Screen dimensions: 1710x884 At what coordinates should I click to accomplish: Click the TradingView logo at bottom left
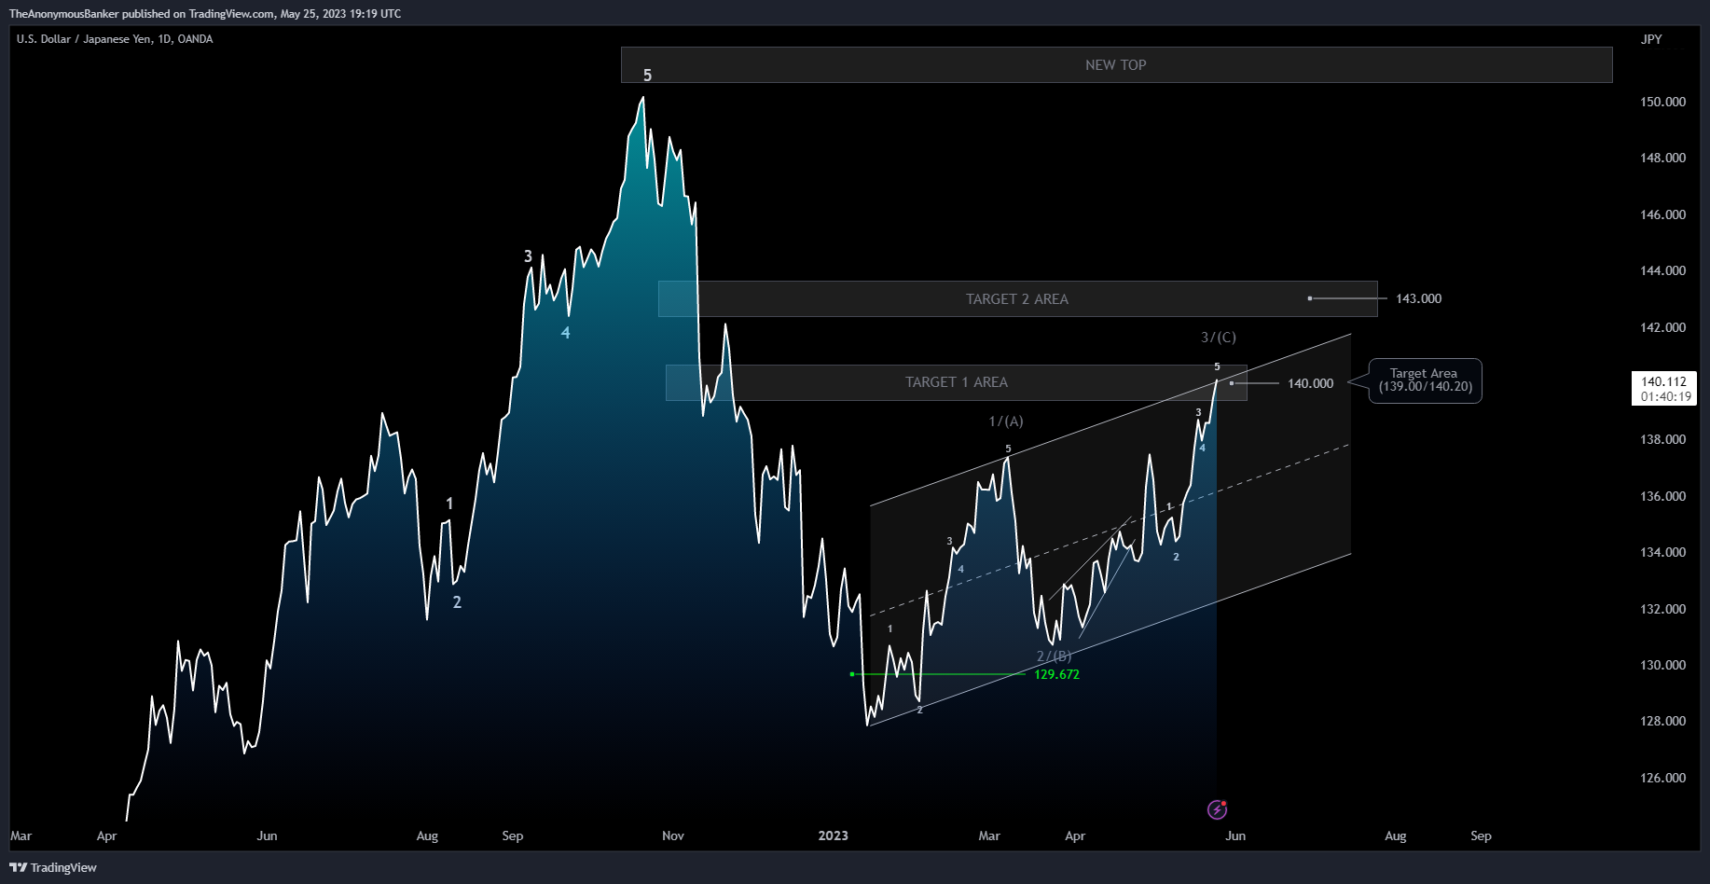click(x=53, y=867)
